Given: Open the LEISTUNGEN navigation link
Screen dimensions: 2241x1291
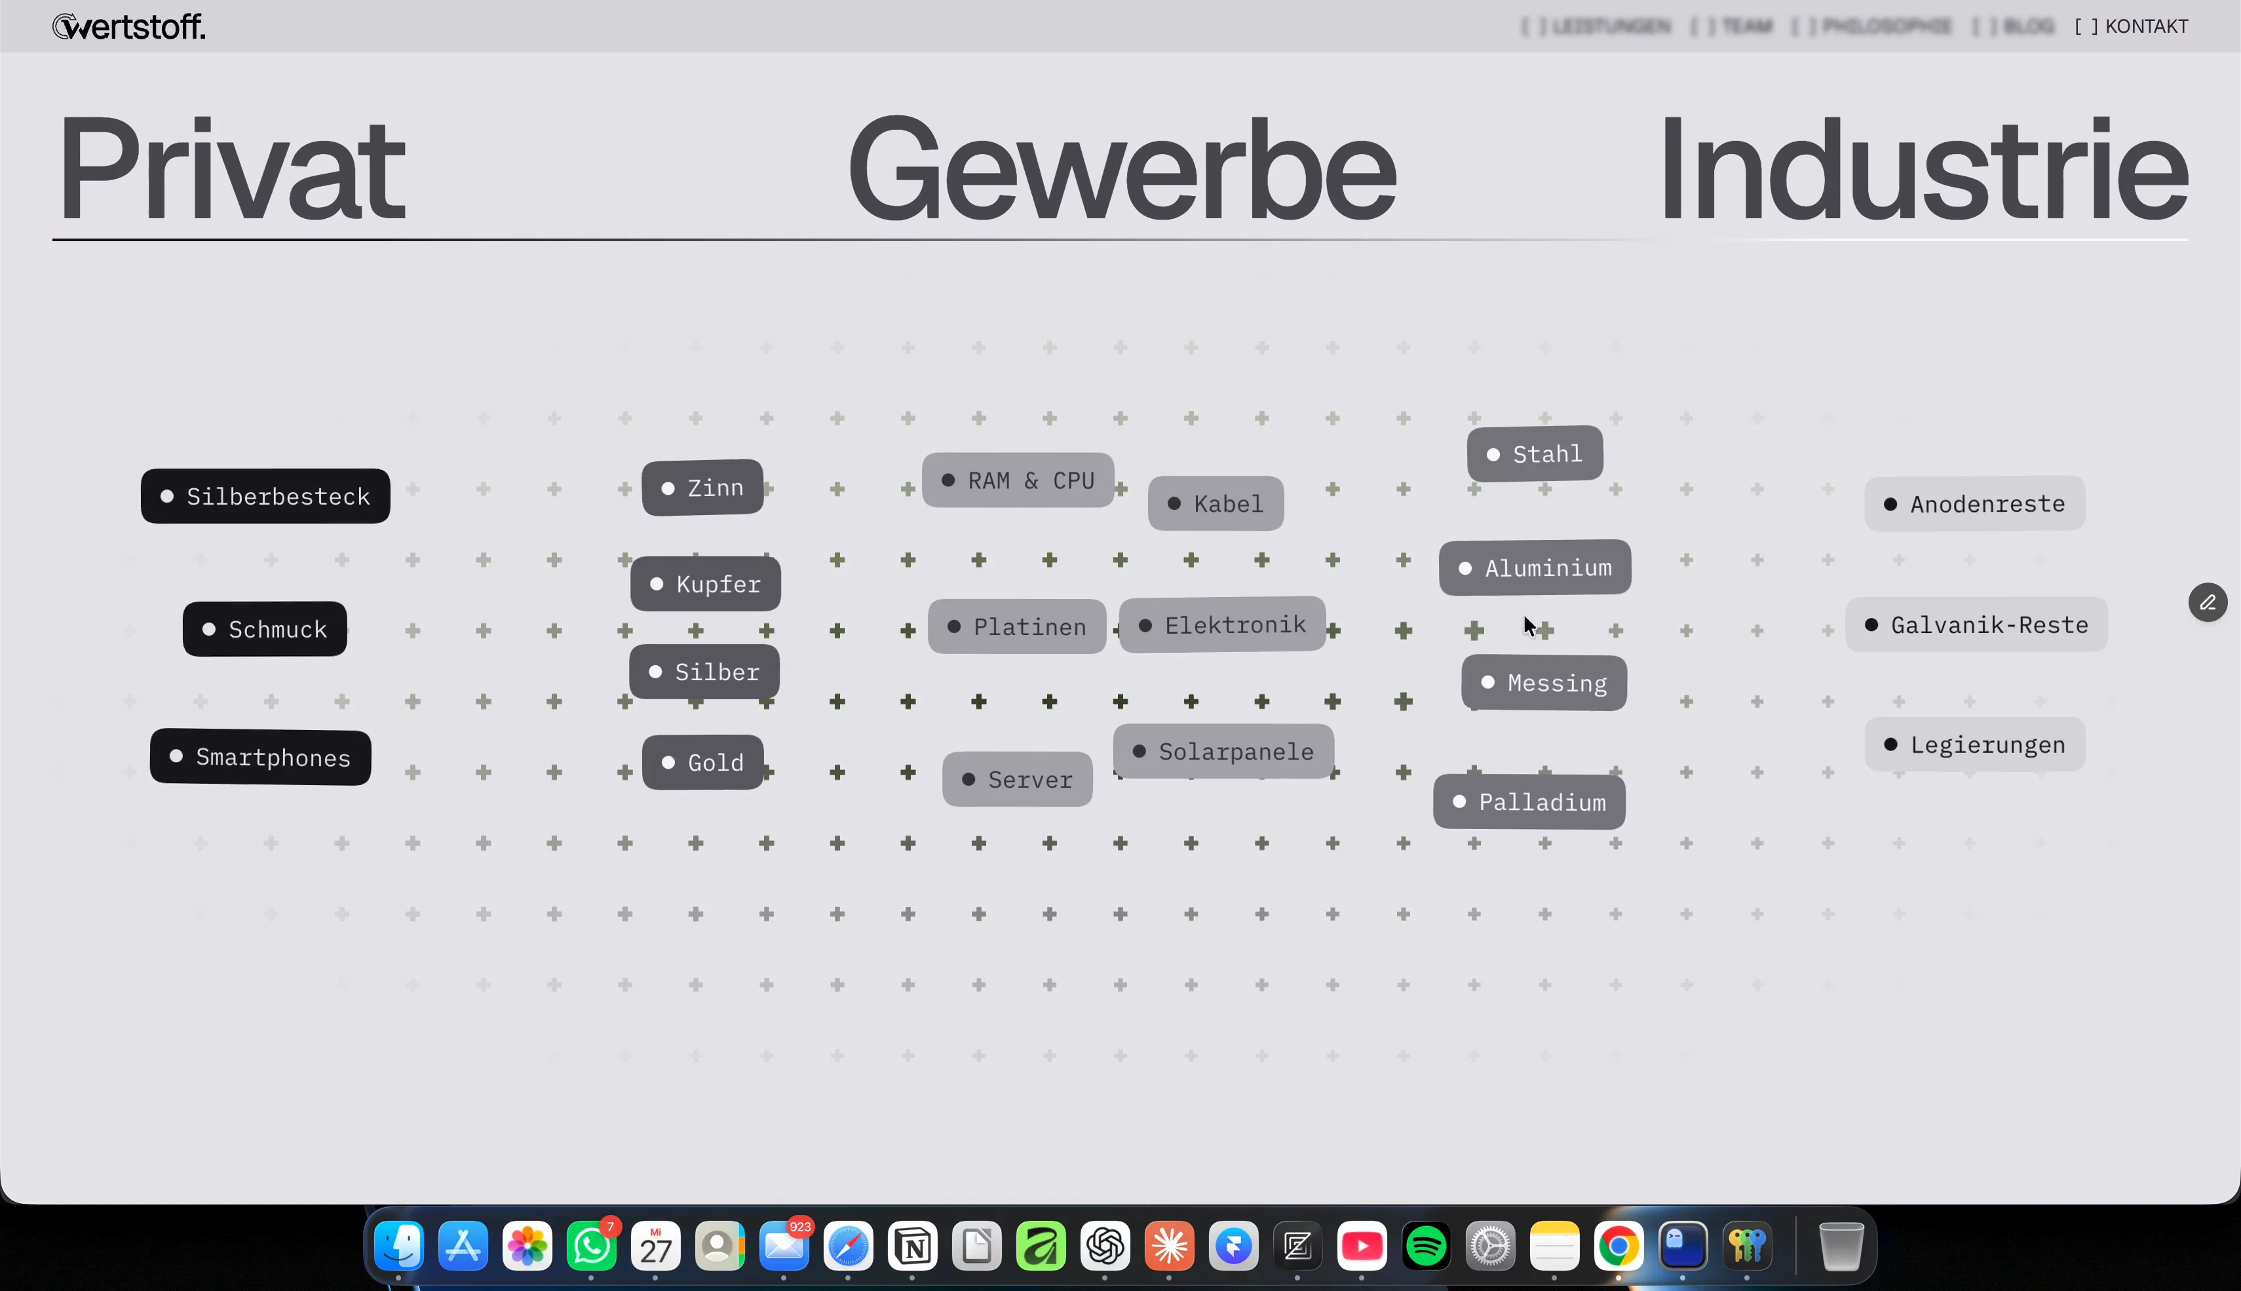Looking at the screenshot, I should tap(1596, 27).
